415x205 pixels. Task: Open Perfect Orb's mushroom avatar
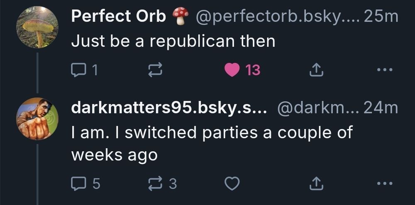[37, 27]
